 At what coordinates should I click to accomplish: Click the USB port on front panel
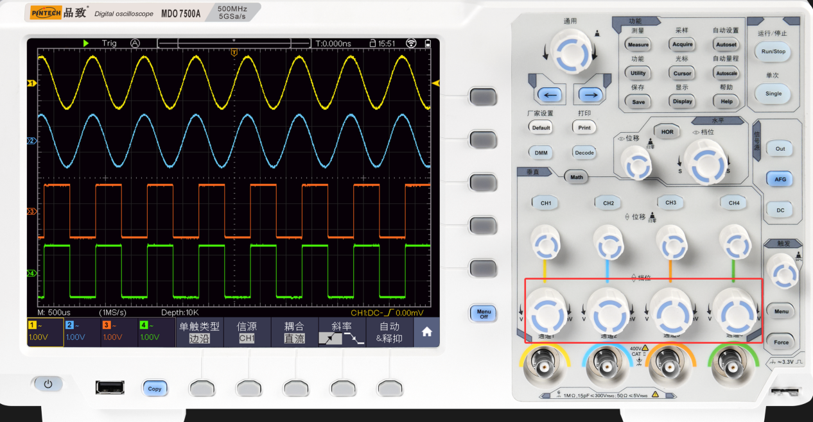(110, 387)
